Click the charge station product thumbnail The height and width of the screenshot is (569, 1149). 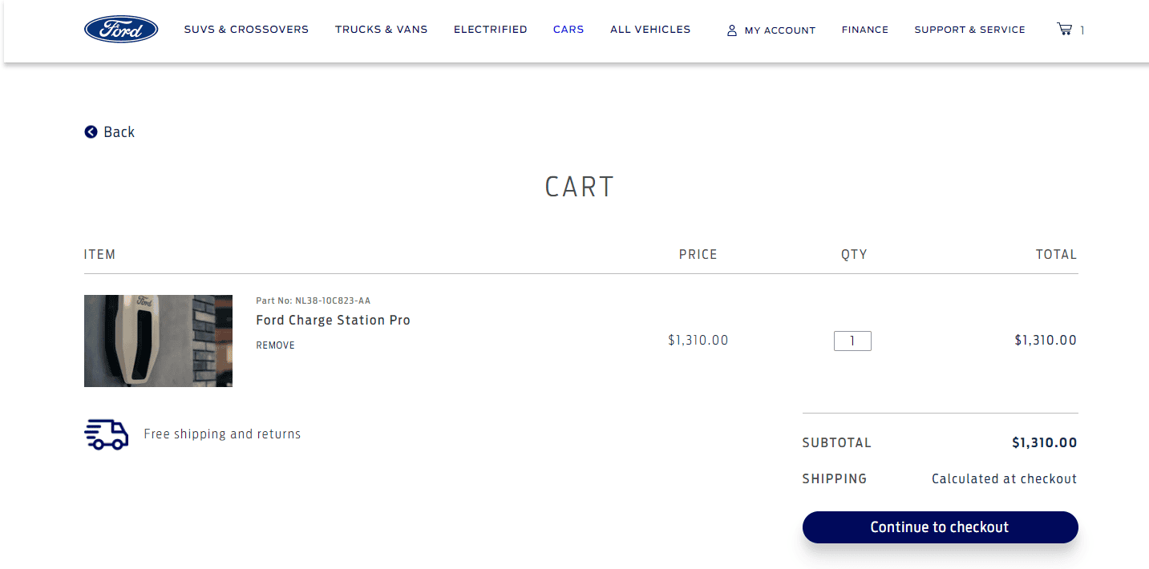click(158, 341)
